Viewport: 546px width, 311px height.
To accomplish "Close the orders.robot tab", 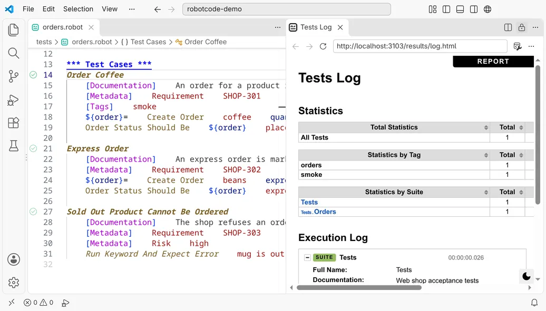I will 91,27.
